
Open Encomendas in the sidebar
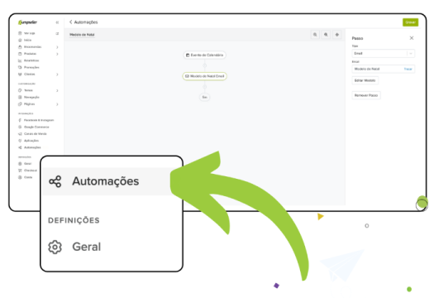(30, 47)
